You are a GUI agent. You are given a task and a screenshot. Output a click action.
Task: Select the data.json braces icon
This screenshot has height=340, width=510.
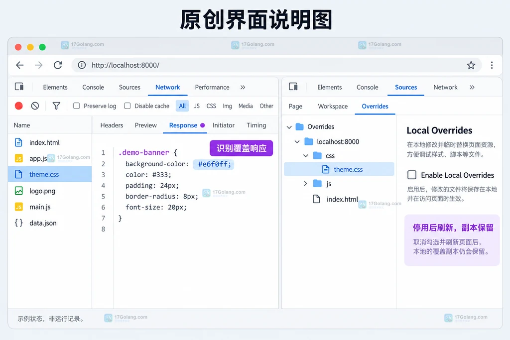[19, 223]
